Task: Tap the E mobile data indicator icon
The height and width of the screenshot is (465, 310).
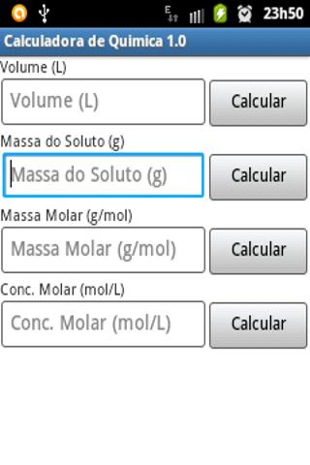Action: 171,14
